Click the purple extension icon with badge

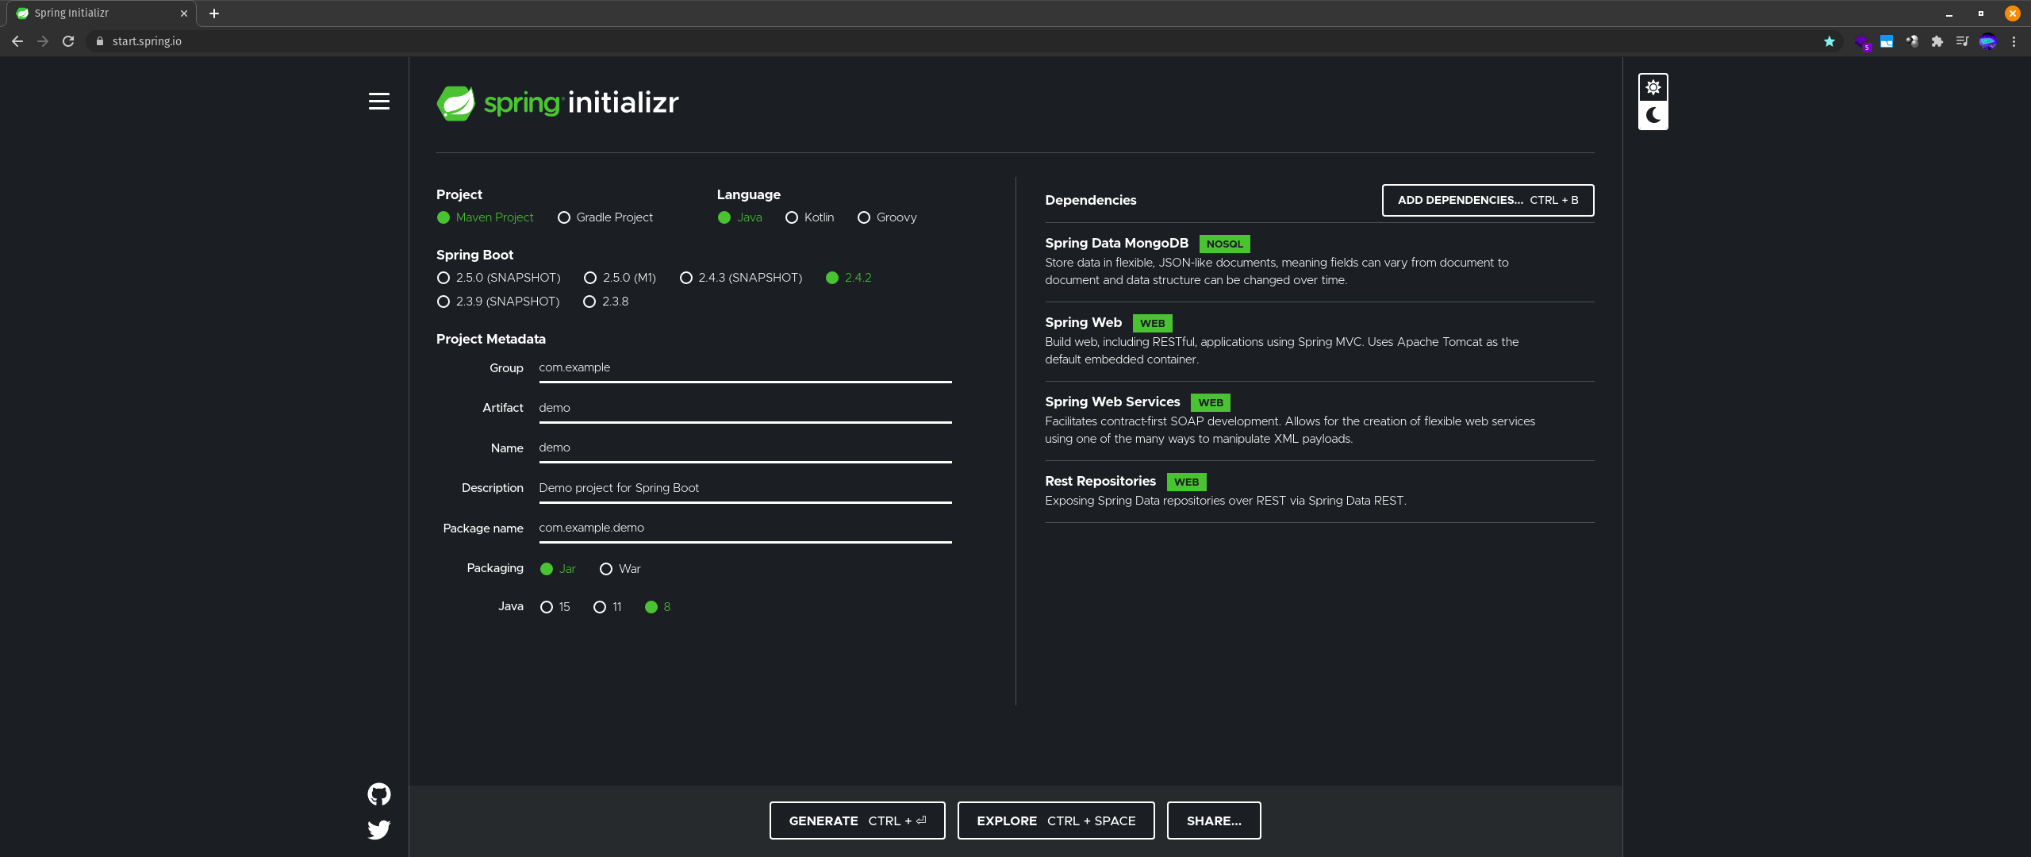[1862, 42]
